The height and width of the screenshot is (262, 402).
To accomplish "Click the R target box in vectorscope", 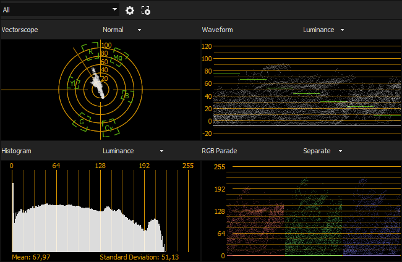I will click(90, 51).
